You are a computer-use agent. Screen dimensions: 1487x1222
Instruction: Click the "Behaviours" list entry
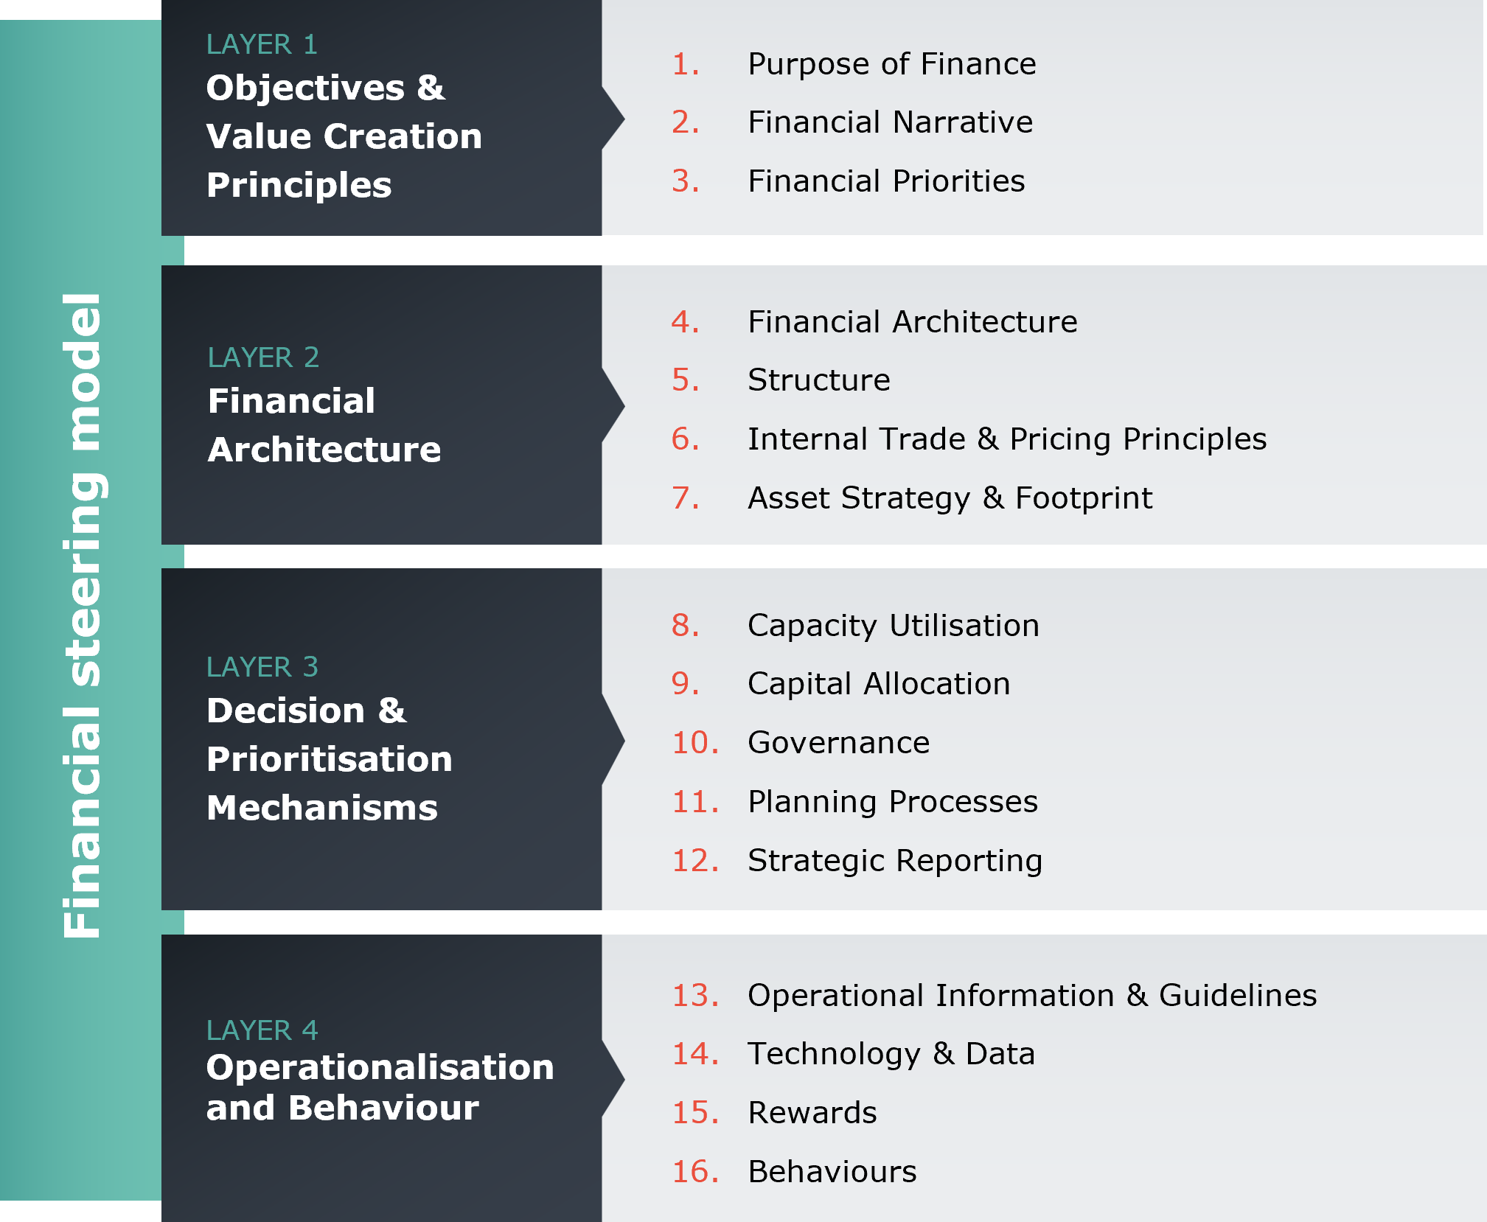[x=832, y=1172]
